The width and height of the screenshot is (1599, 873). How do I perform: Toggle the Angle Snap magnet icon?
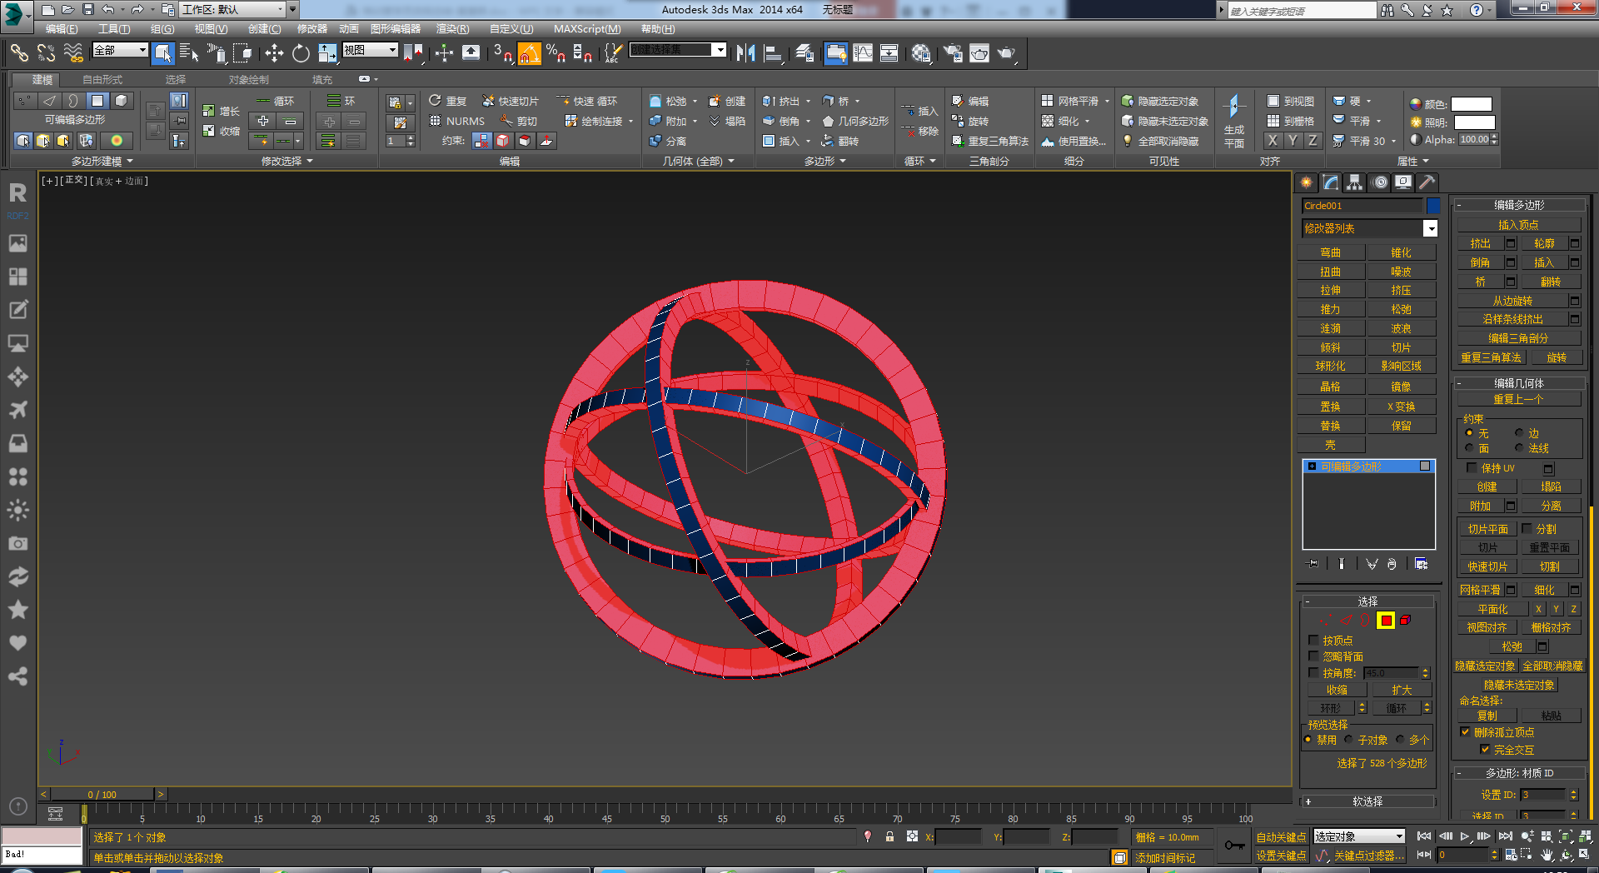(x=529, y=53)
